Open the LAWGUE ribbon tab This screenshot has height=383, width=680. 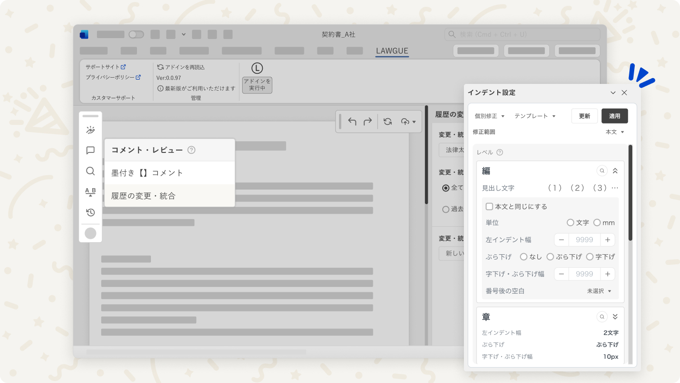pos(392,51)
